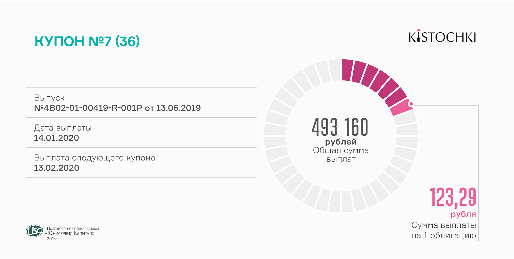Select the payment date 14.01.2020
This screenshot has height=259, width=514.
click(56, 138)
